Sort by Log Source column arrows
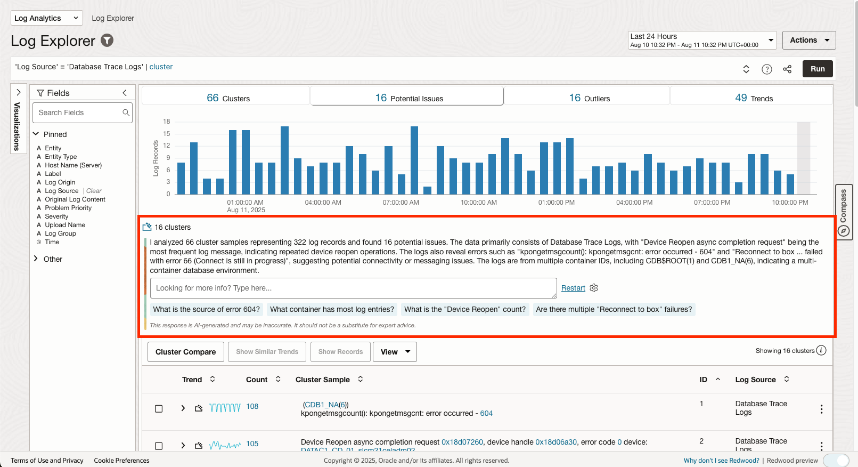The width and height of the screenshot is (858, 467). tap(787, 379)
